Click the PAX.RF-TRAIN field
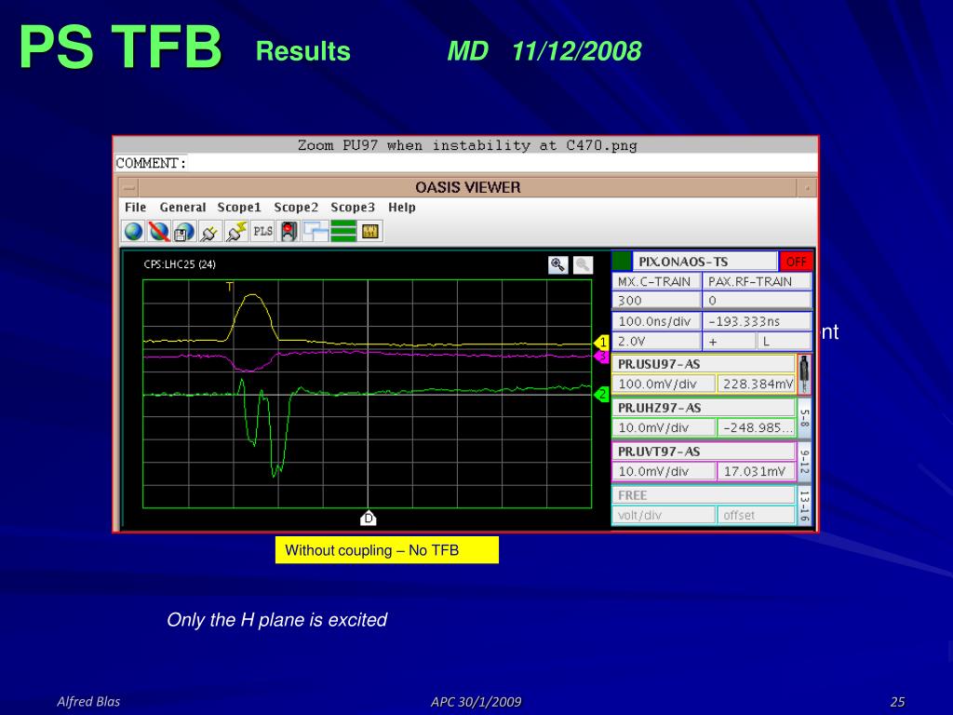This screenshot has height=715, width=953. [x=758, y=281]
